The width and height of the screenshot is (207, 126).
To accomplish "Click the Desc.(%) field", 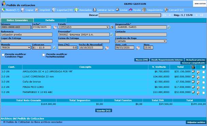I will pyautogui.click(x=68, y=48).
